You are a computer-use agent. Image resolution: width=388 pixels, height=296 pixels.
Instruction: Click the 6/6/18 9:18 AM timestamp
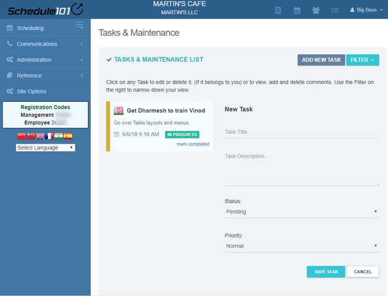tap(140, 134)
